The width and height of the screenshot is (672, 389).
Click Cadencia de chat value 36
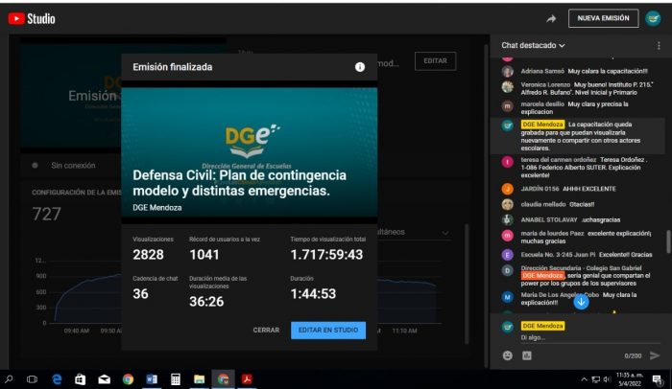(140, 293)
